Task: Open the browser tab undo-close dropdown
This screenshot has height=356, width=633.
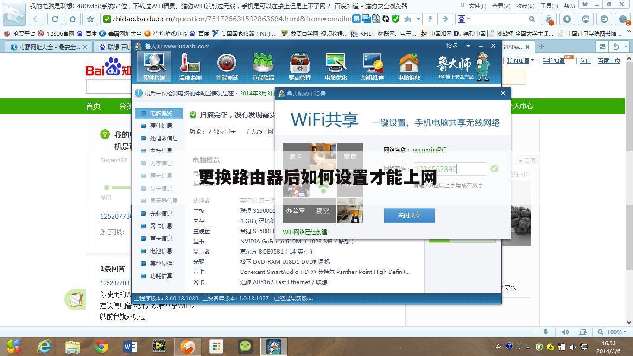Action: (626, 46)
